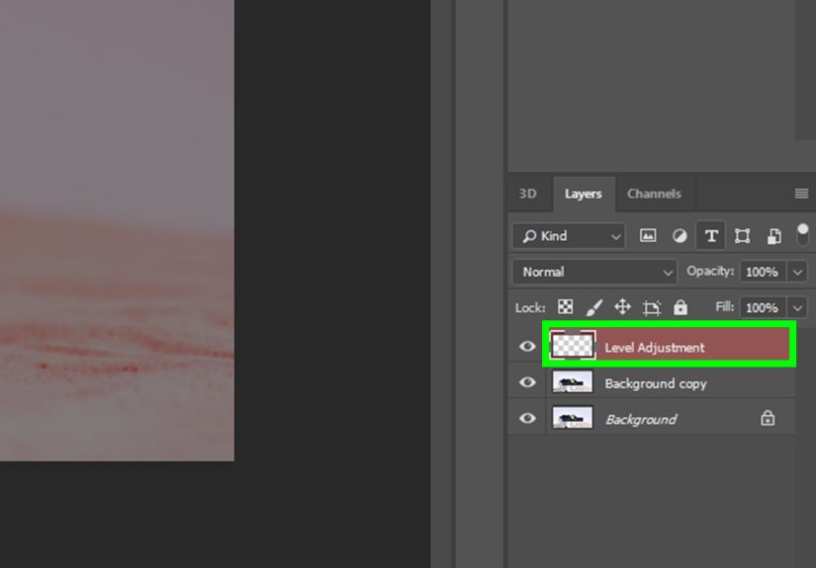Click the Fill 100% field

click(x=763, y=307)
